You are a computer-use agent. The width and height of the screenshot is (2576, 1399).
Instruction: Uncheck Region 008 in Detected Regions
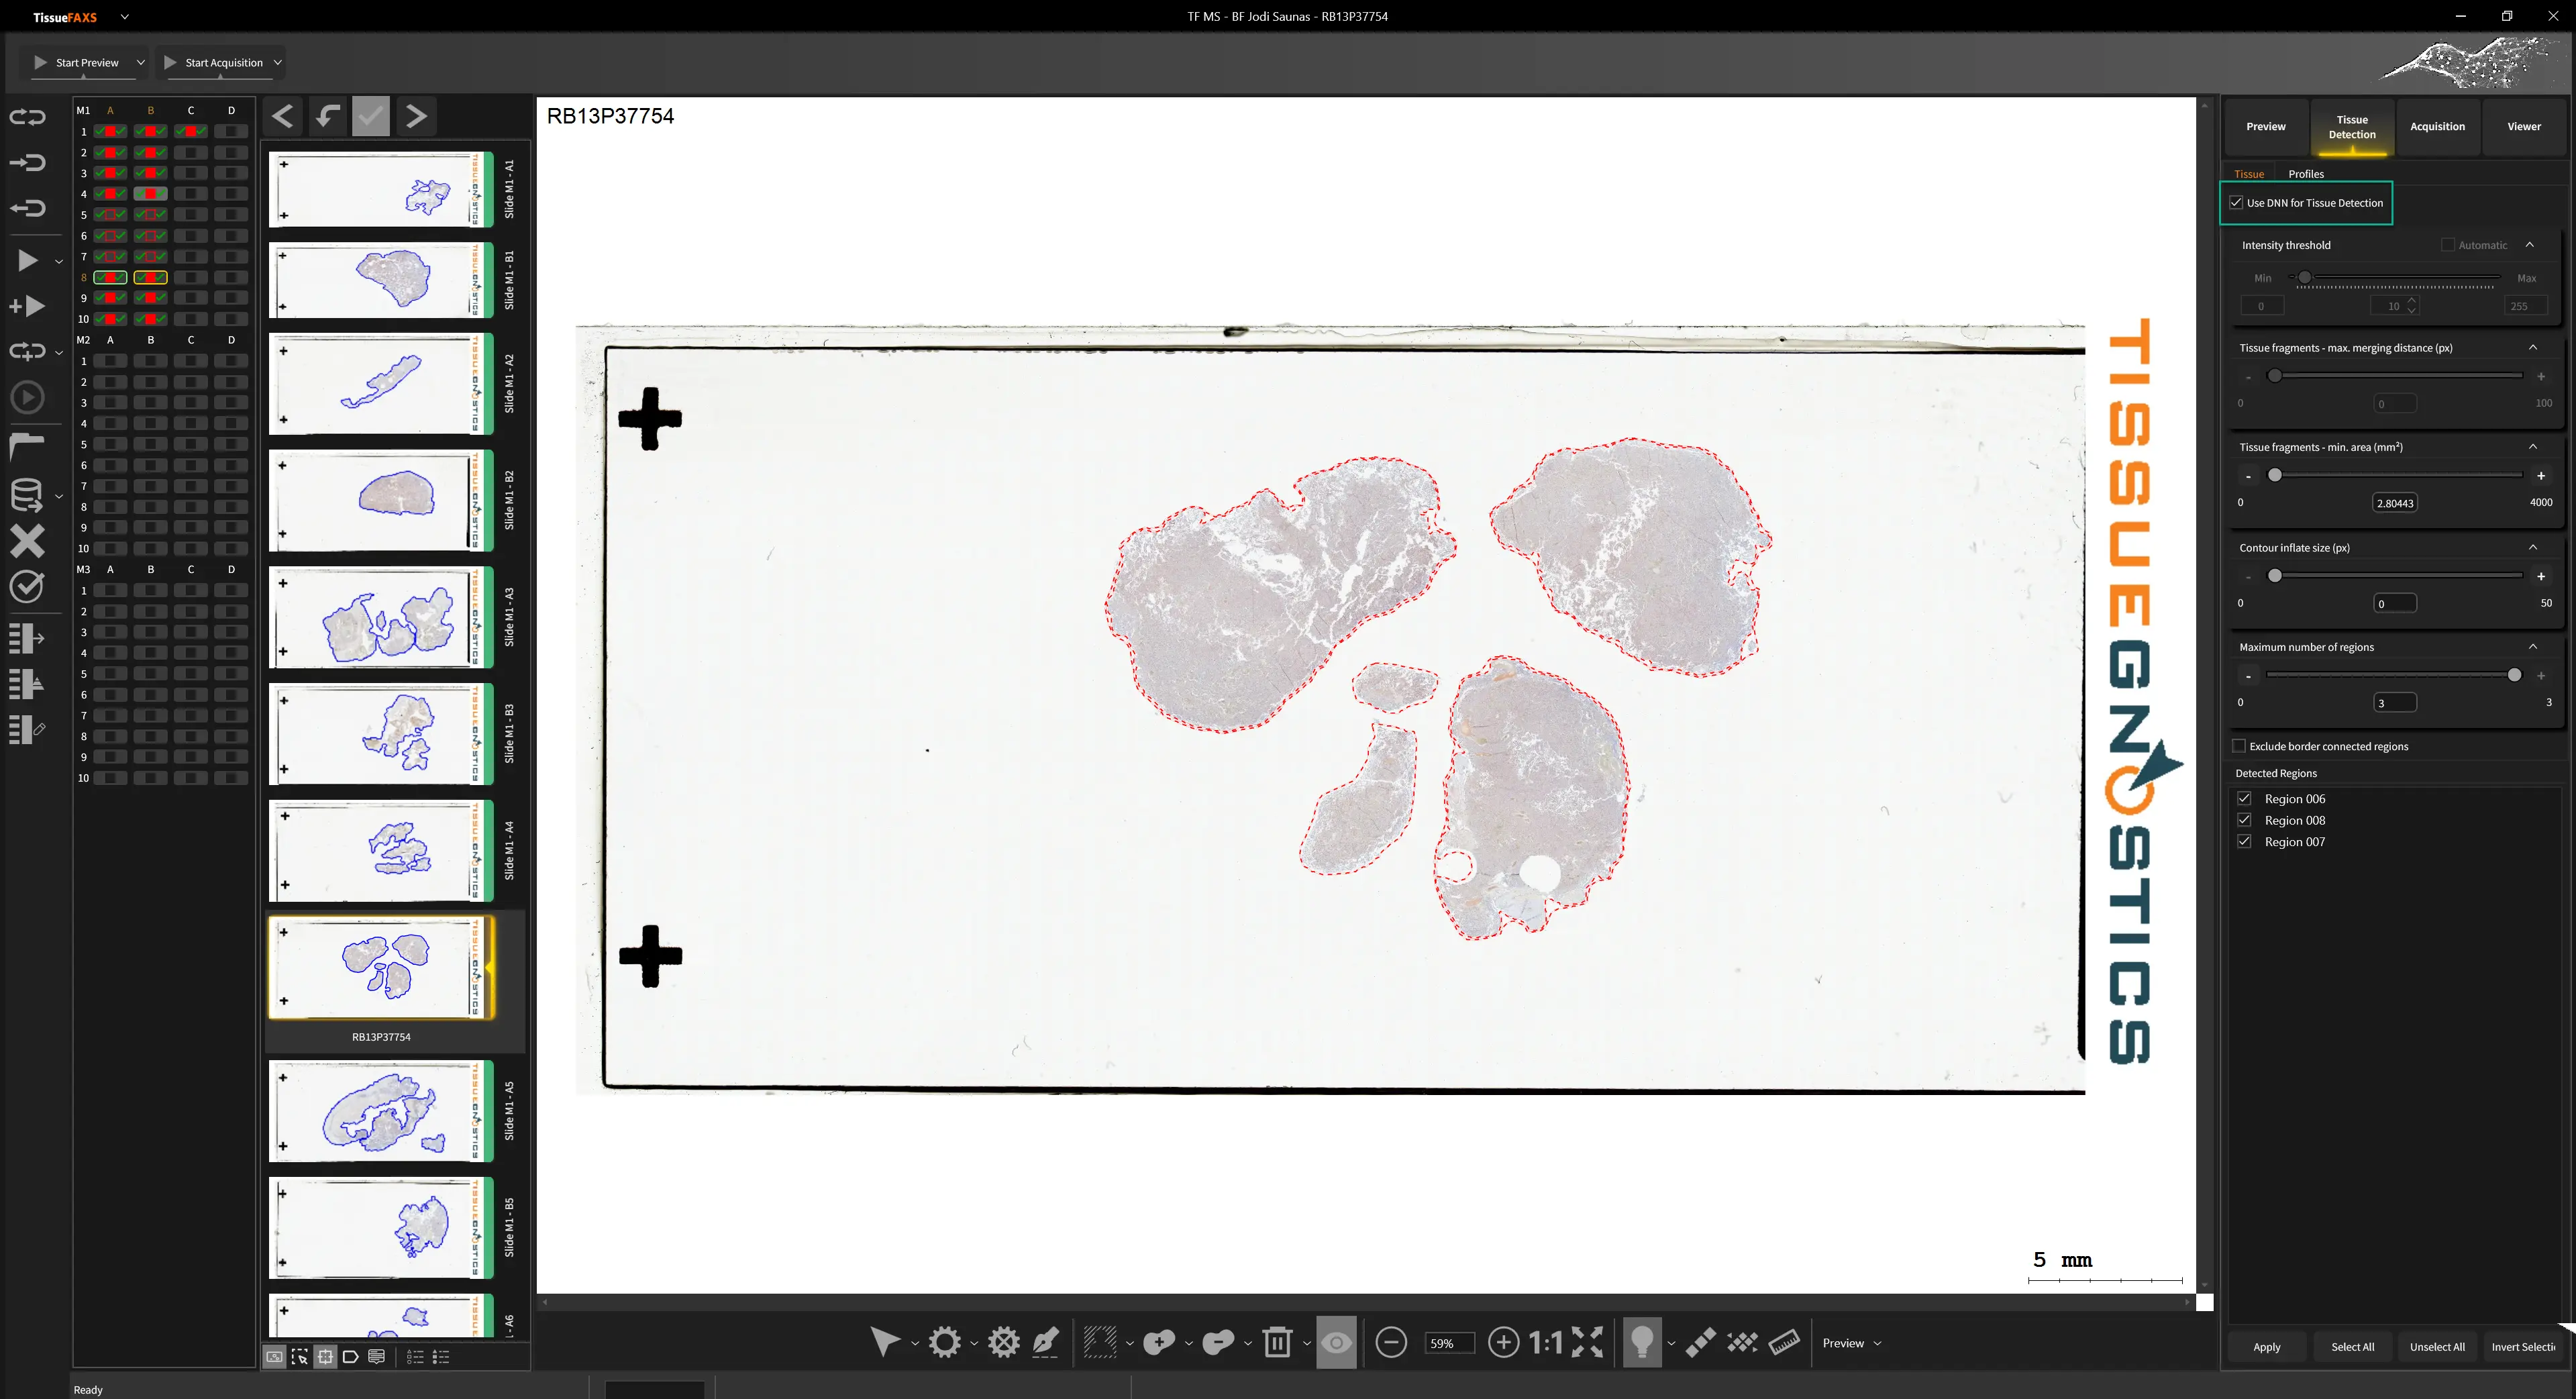(x=2244, y=820)
